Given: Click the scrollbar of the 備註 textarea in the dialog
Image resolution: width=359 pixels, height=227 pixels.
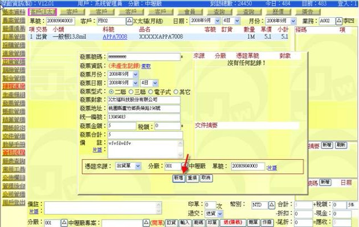Looking at the screenshot, I should pyautogui.click(x=180, y=149).
